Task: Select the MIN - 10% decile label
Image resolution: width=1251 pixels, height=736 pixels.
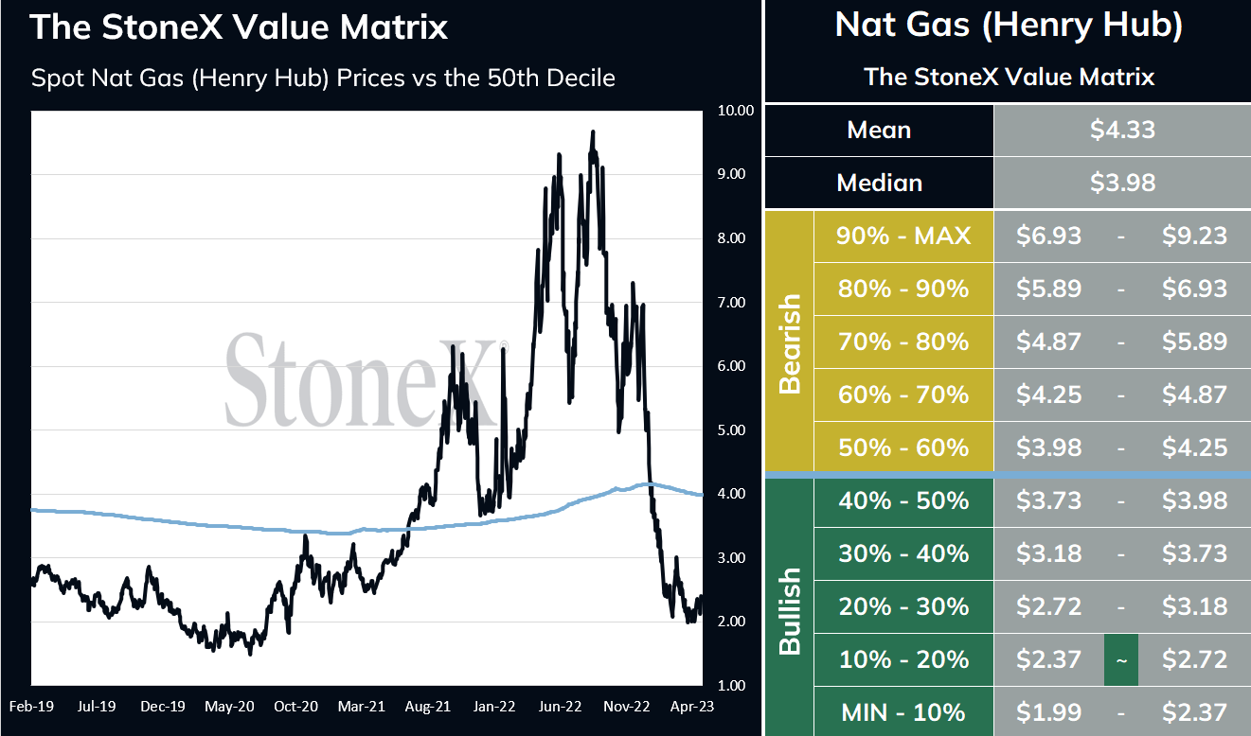Action: click(x=903, y=712)
